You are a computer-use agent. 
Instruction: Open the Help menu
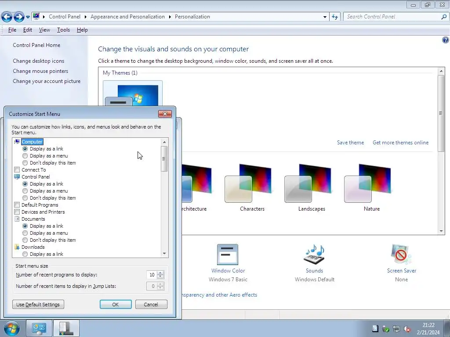[x=82, y=30]
